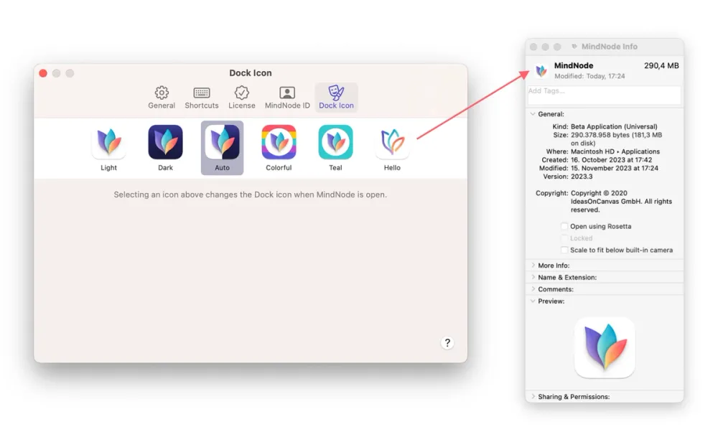Click the Created 16. October 2023 date
The height and width of the screenshot is (432, 718).
(x=611, y=160)
